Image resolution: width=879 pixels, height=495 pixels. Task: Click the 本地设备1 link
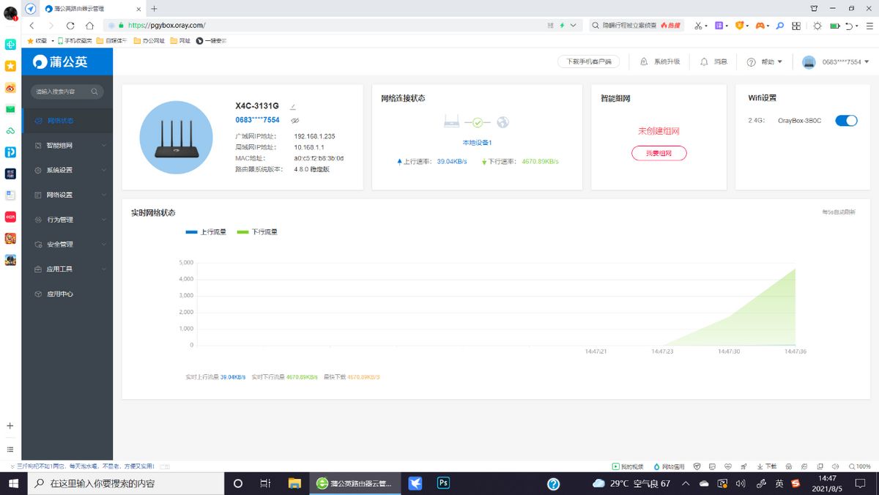tap(477, 142)
